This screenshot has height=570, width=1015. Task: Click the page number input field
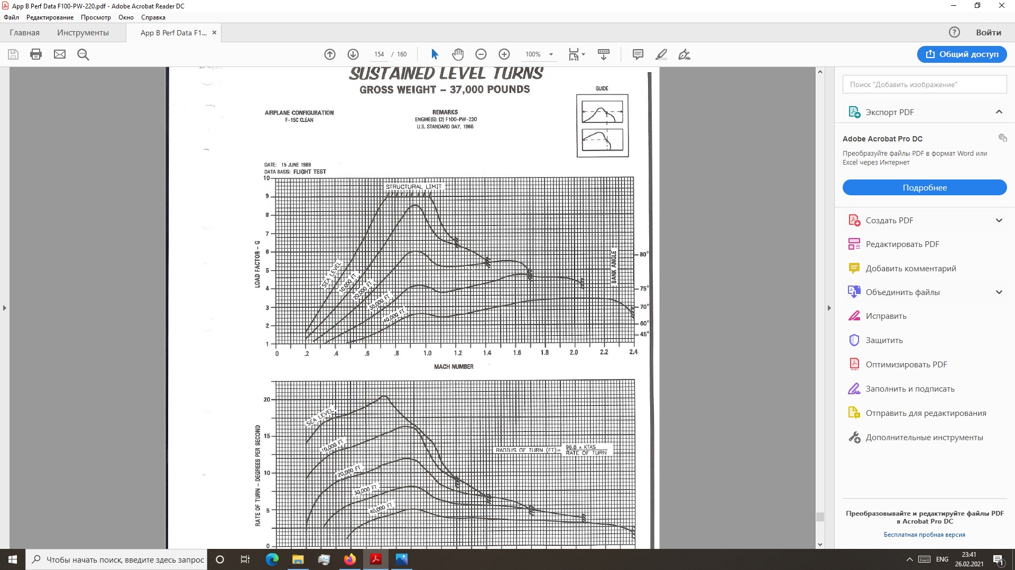point(379,54)
